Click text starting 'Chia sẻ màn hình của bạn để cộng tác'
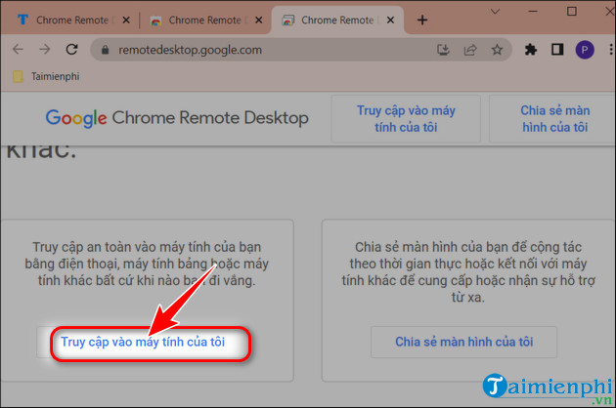 pyautogui.click(x=468, y=272)
